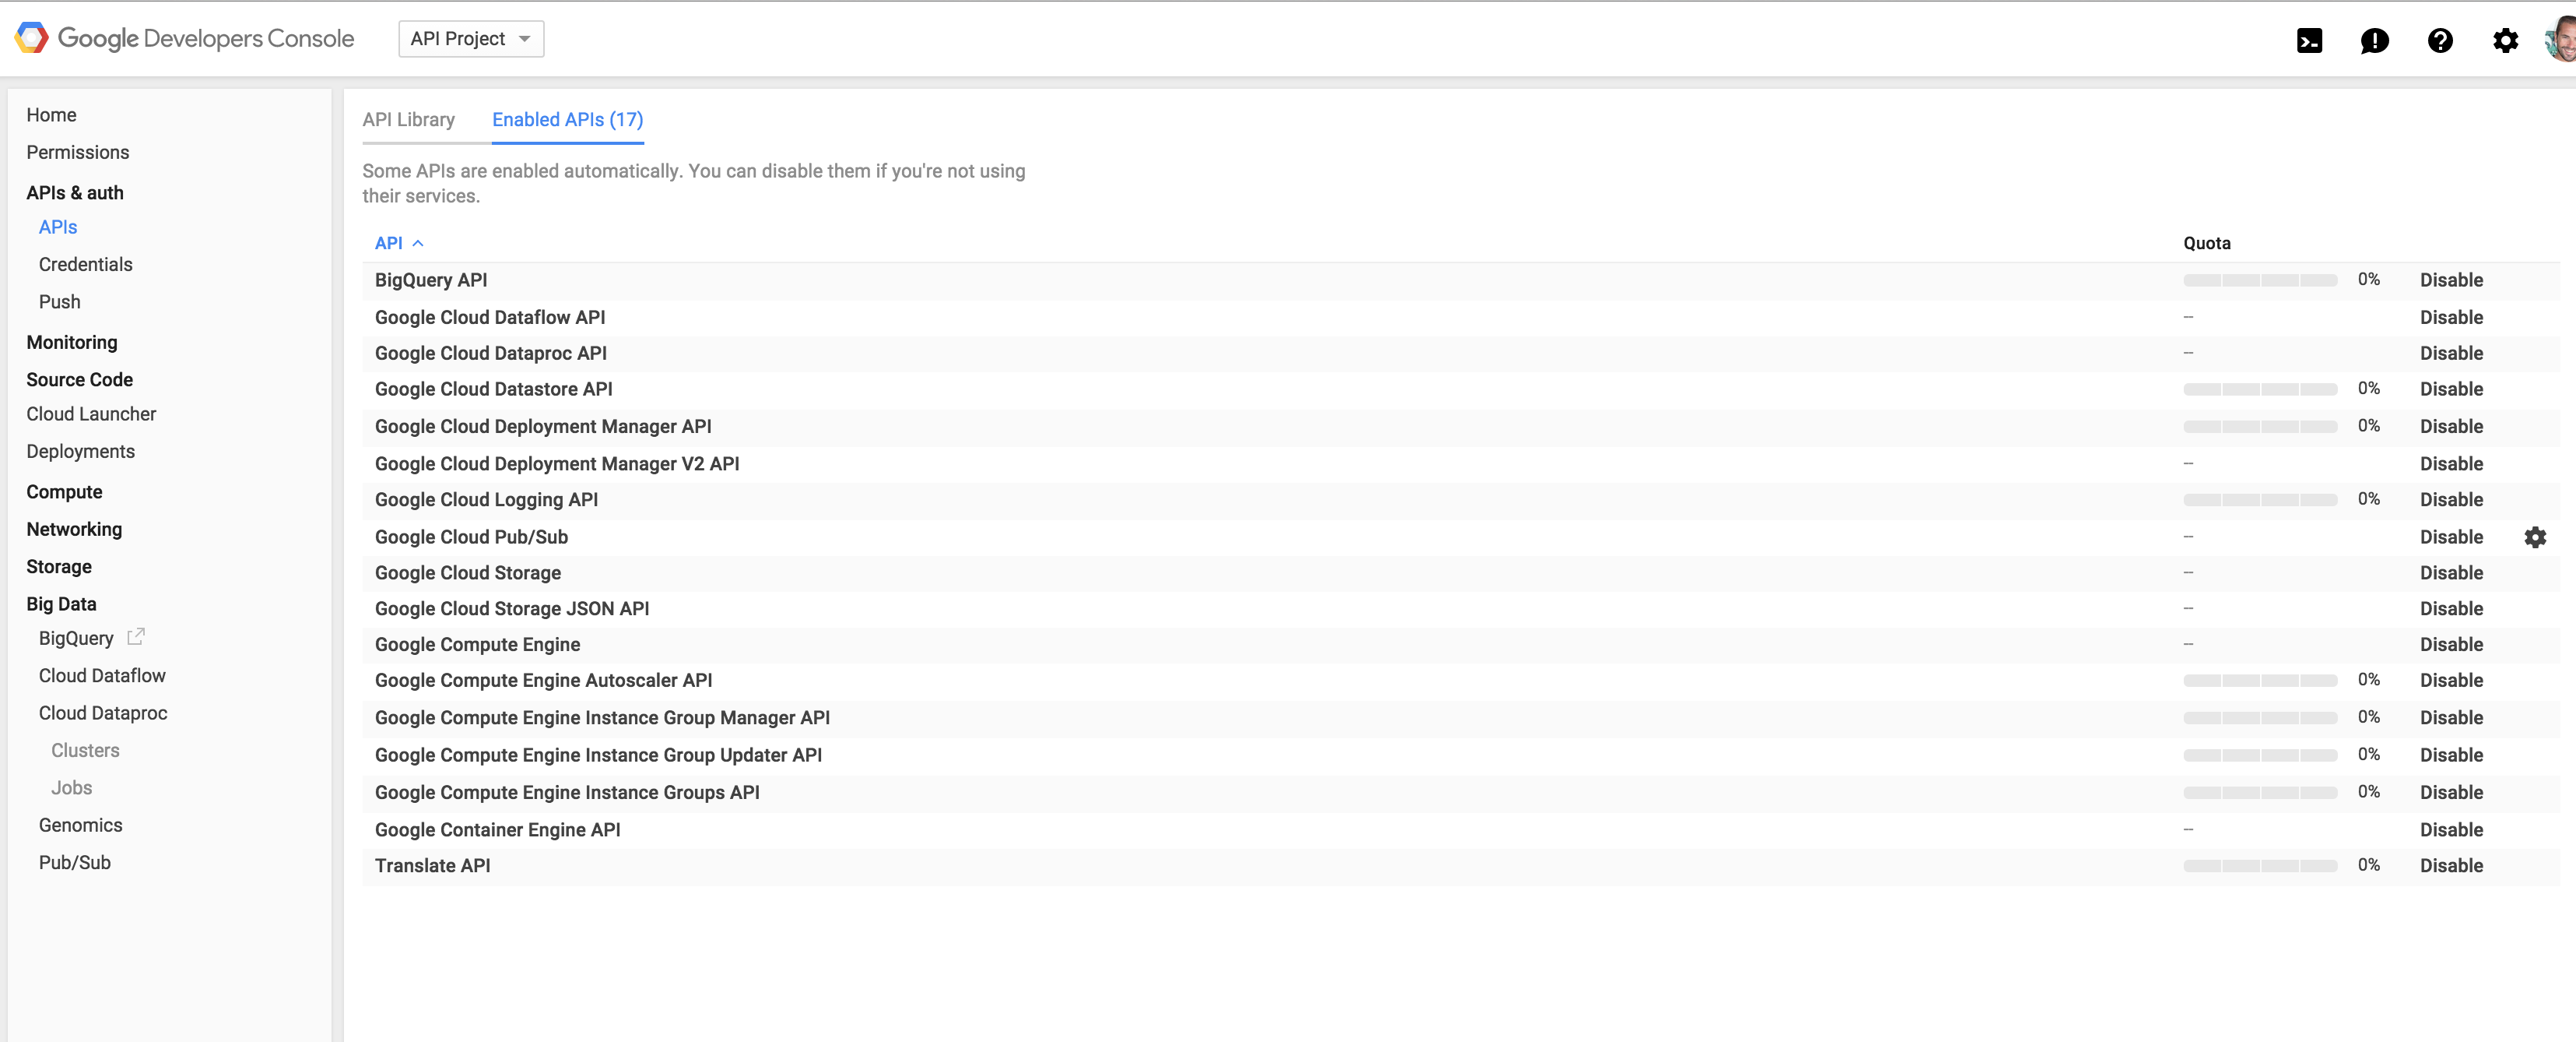Switch to API Library tab
This screenshot has width=2576, height=1042.
[408, 120]
